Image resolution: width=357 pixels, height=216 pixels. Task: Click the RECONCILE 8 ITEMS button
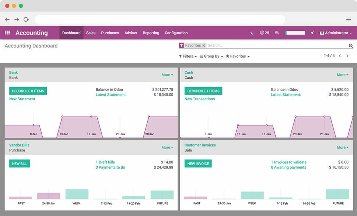(28, 90)
